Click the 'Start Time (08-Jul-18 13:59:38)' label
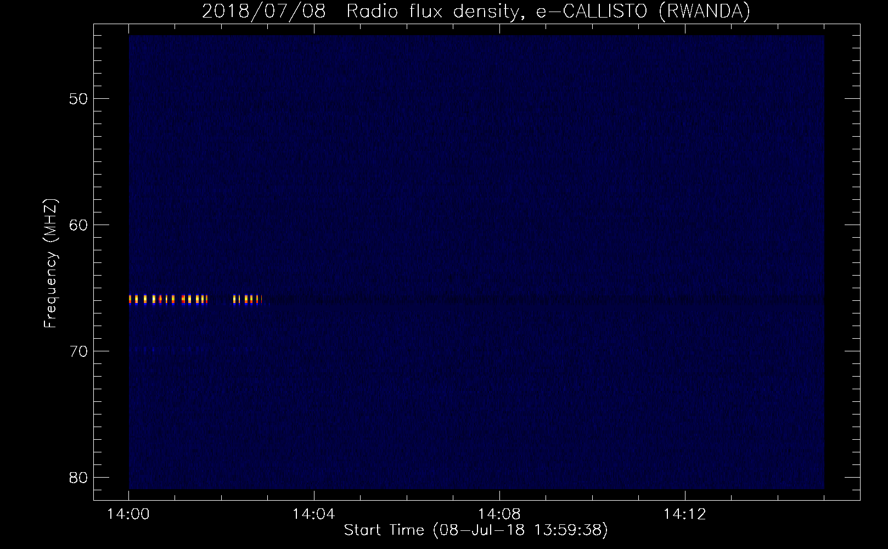 pyautogui.click(x=476, y=530)
